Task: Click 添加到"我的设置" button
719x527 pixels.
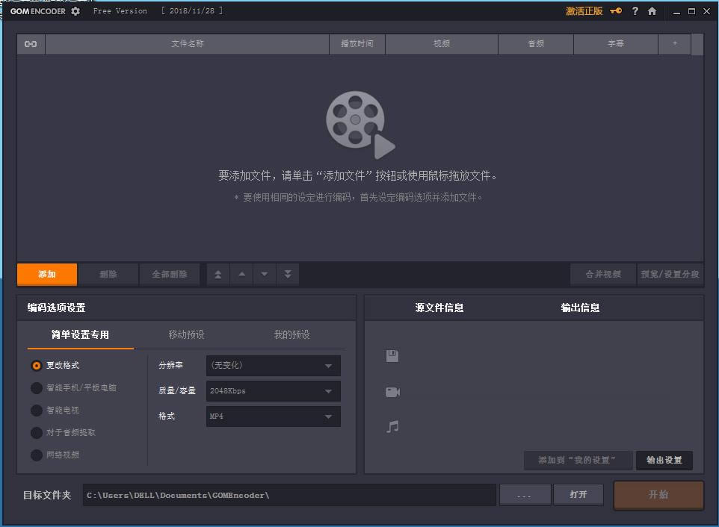Action: (578, 460)
